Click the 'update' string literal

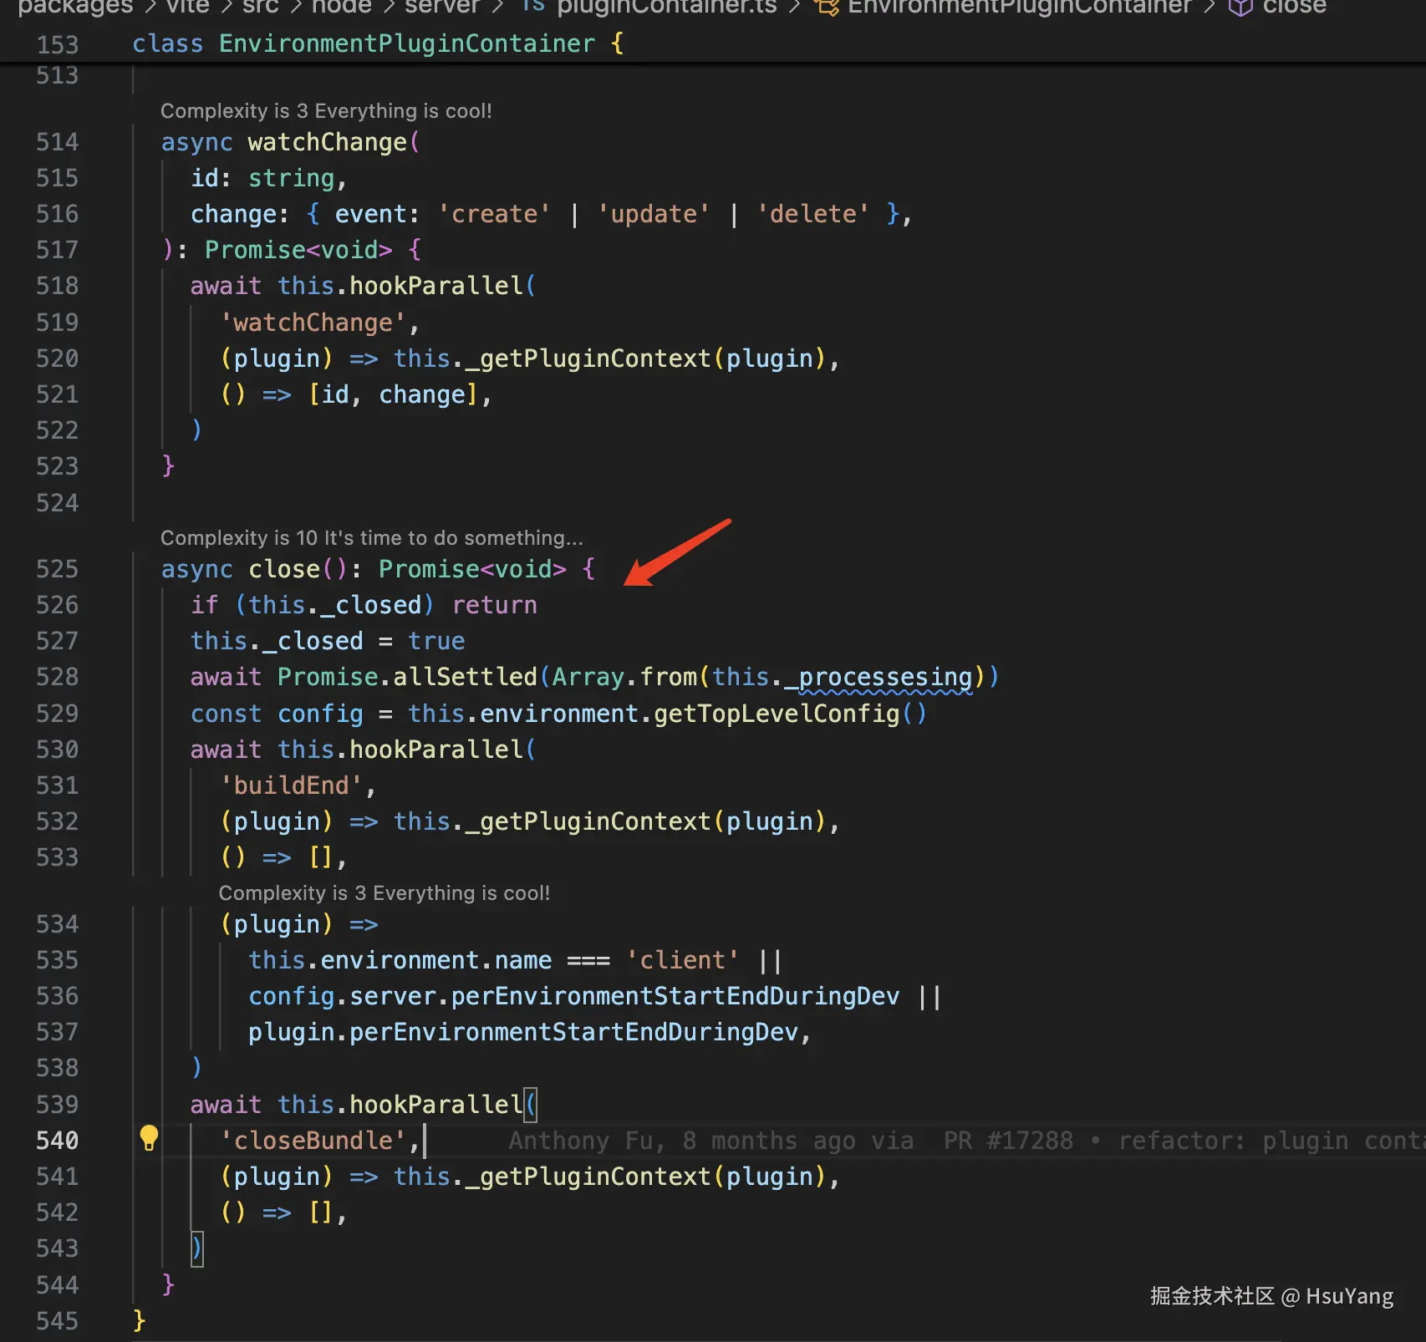tap(654, 214)
